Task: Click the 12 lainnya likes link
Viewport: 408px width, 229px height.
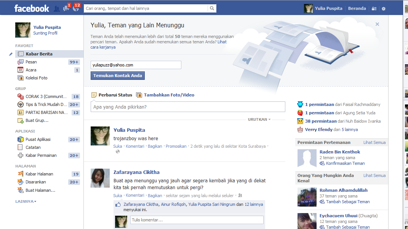Action: 254,204
